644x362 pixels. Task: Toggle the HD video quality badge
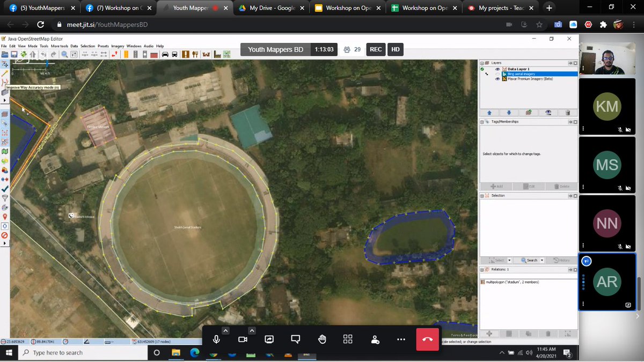395,49
